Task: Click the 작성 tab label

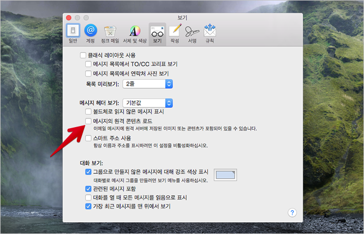Action: [x=175, y=41]
